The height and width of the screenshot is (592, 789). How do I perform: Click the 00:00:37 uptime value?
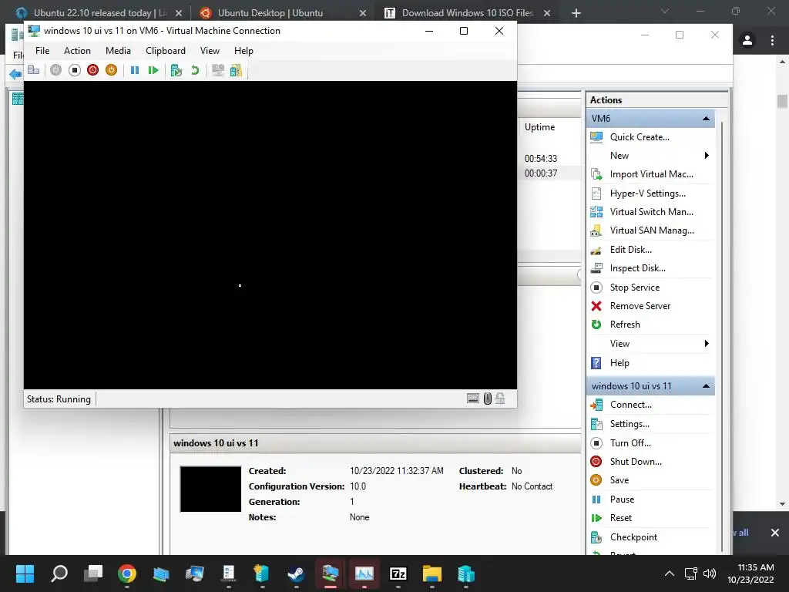[x=540, y=173]
